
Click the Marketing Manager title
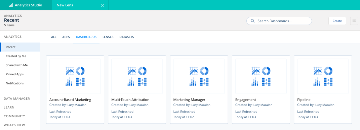[x=189, y=100]
